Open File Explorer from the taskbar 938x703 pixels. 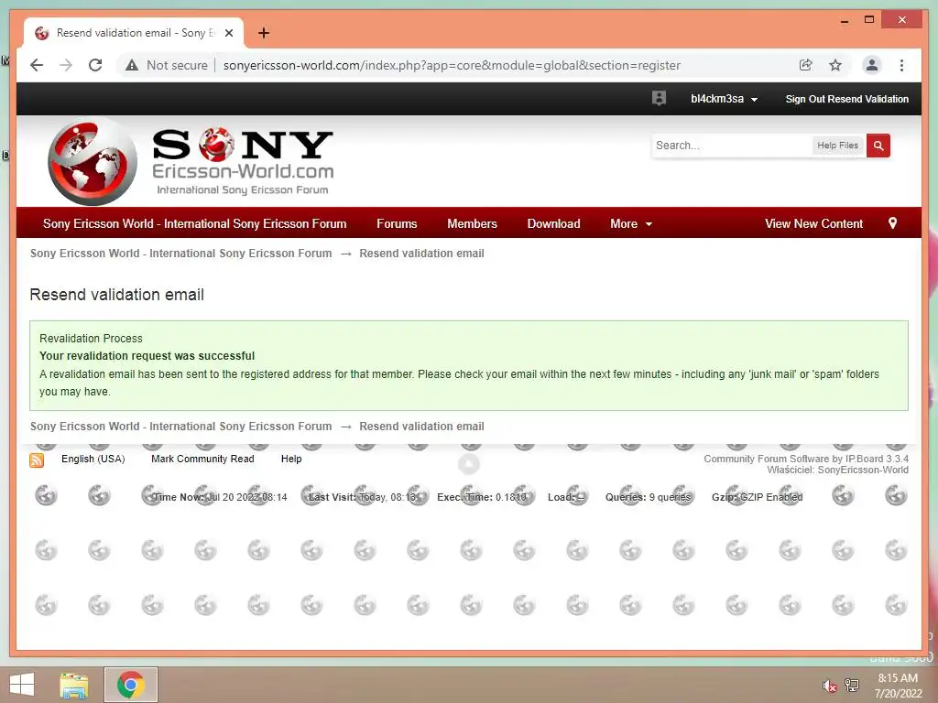(x=73, y=685)
